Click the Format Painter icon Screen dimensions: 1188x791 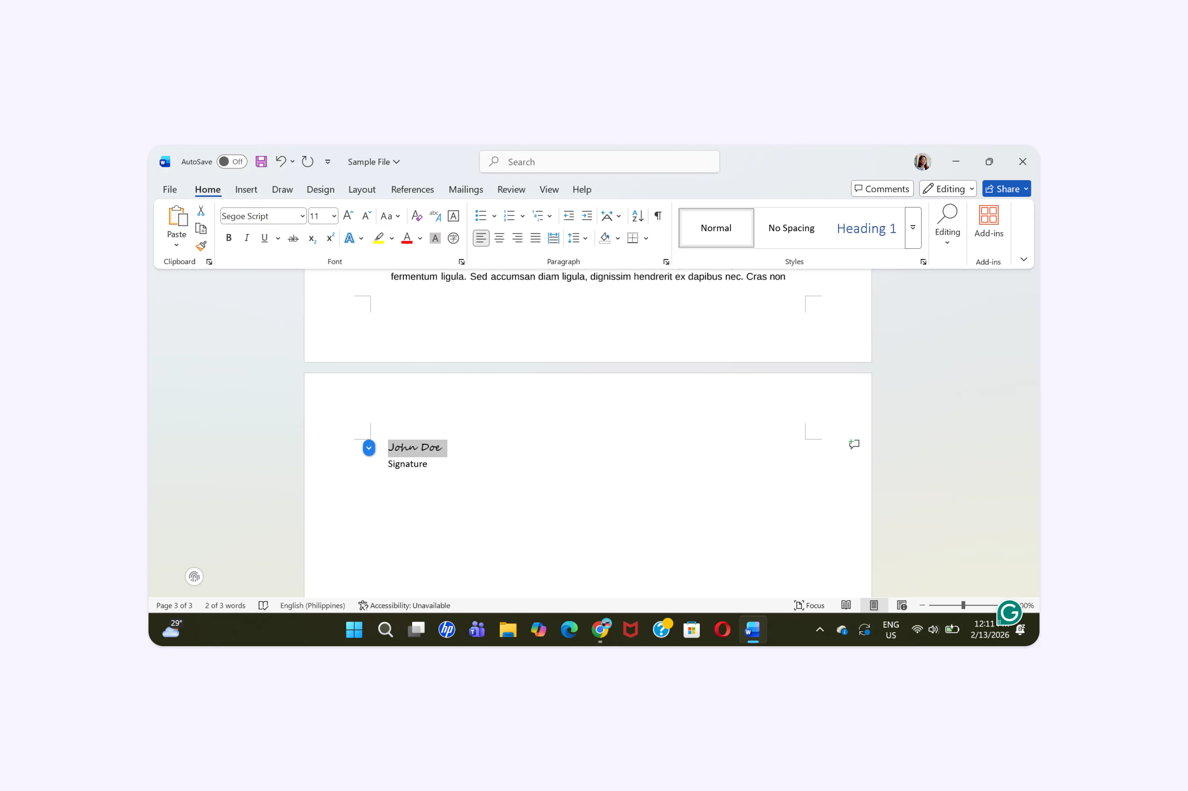pyautogui.click(x=201, y=246)
